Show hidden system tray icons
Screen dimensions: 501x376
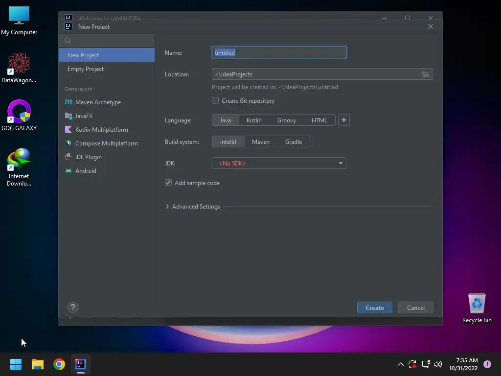coord(400,364)
